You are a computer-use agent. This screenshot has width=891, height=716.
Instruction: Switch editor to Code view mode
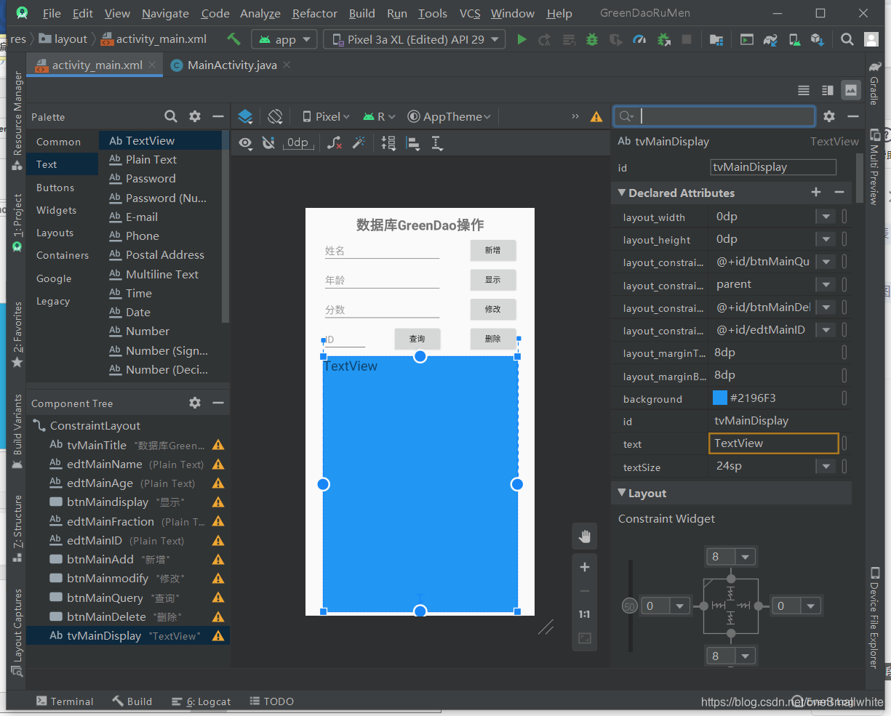click(804, 90)
